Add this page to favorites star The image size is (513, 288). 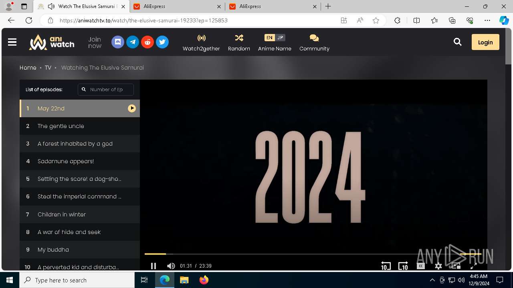tap(376, 20)
